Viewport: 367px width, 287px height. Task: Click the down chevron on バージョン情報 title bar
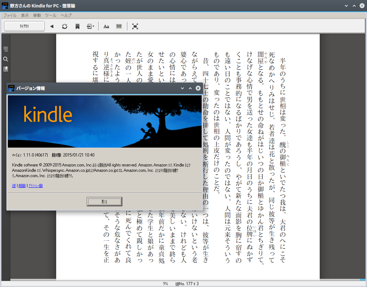pos(182,88)
